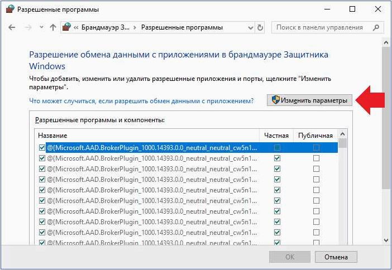This screenshot has width=392, height=270.
Task: Select breadcrumb 'Разрешенные программы' in address bar
Action: tap(181, 27)
